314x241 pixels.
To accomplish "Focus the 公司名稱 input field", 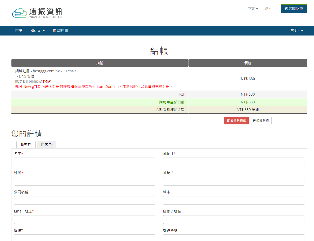I will click(85, 200).
